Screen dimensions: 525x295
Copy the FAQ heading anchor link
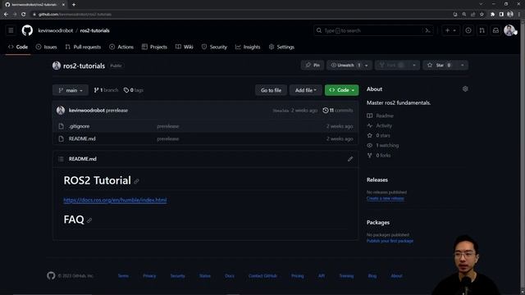(x=89, y=220)
